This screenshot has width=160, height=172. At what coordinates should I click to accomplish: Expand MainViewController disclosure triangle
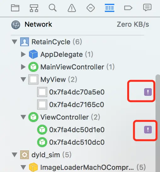(x=23, y=67)
